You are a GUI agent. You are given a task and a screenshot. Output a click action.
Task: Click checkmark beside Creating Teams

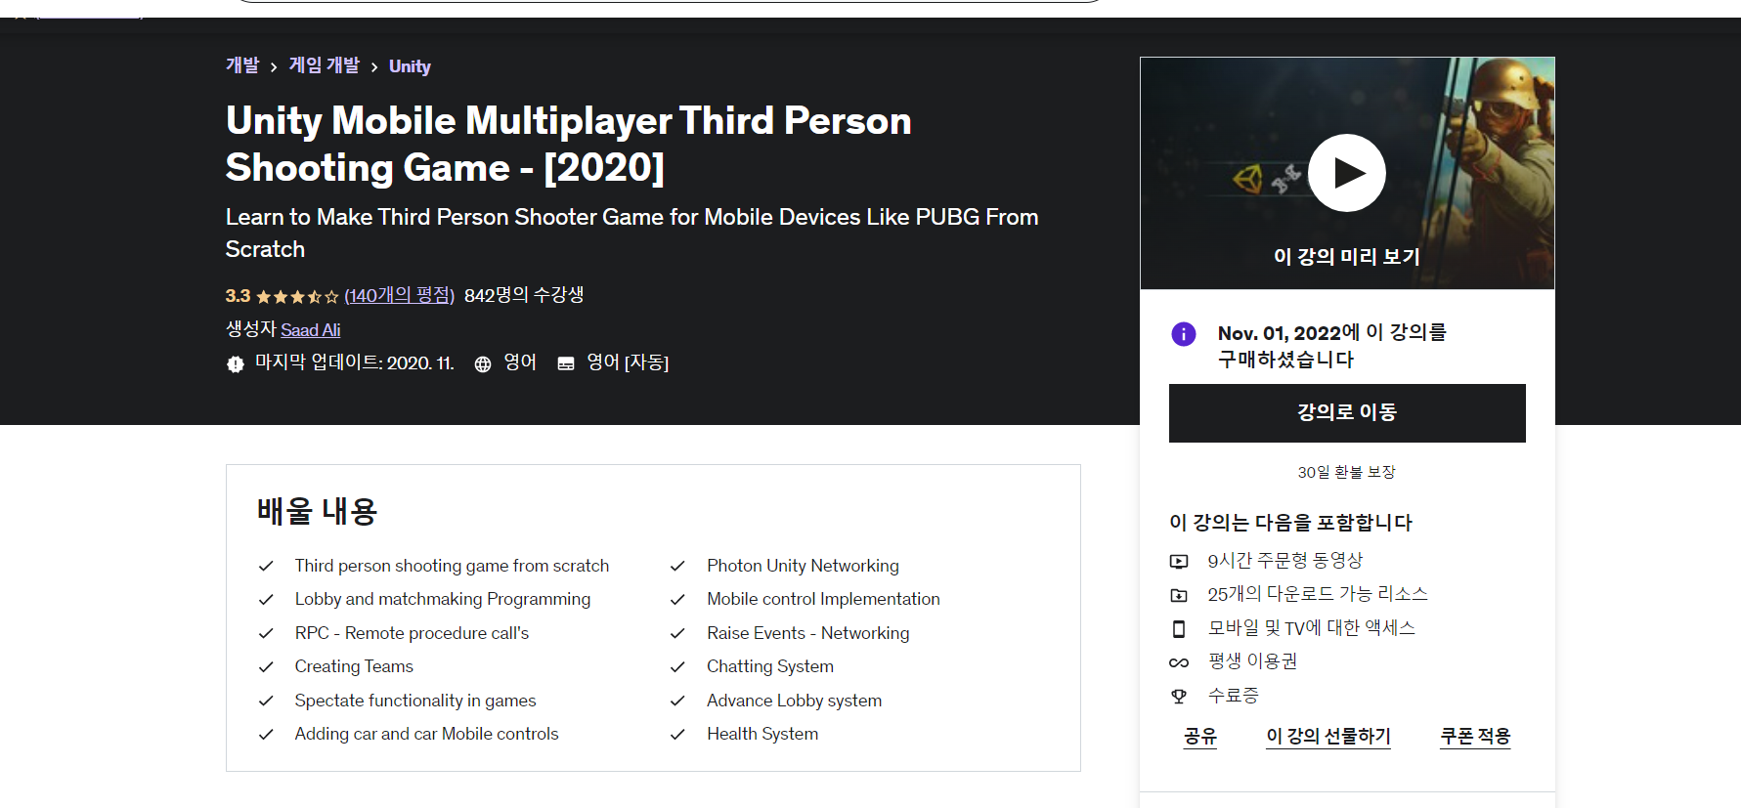(266, 667)
